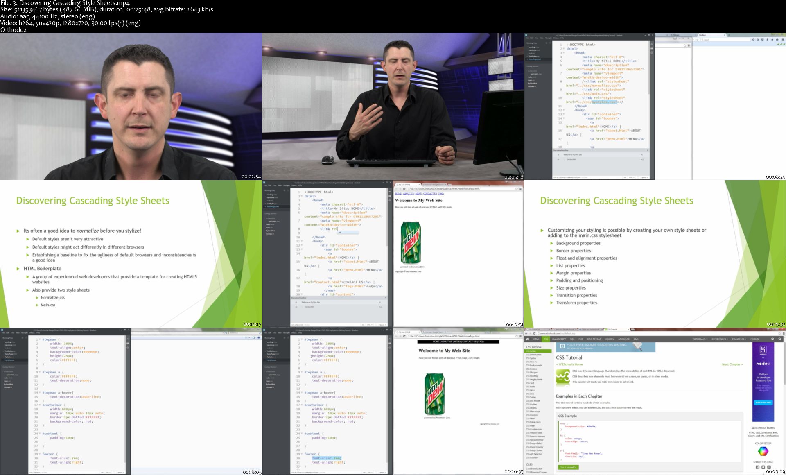The image size is (786, 475).
Task: Click bookmark star in 00:12:51 frame's browser
Action: pos(517,189)
